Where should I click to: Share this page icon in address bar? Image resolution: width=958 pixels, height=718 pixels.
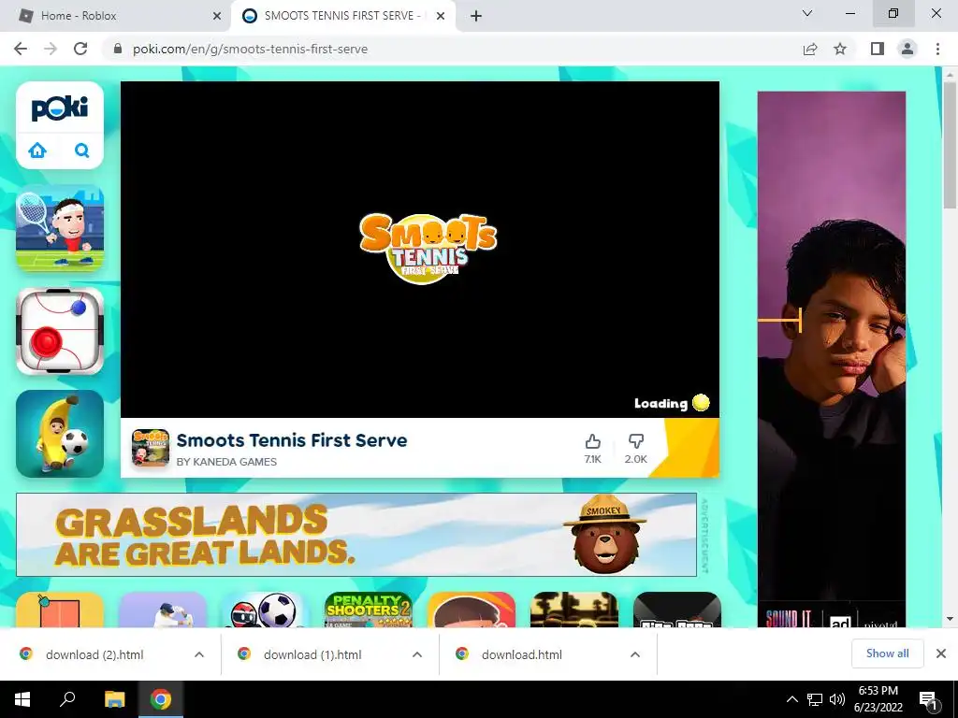pyautogui.click(x=810, y=49)
